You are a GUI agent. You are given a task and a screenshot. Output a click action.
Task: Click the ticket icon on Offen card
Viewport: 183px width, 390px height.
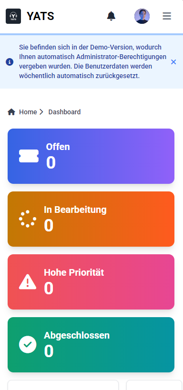(29, 156)
